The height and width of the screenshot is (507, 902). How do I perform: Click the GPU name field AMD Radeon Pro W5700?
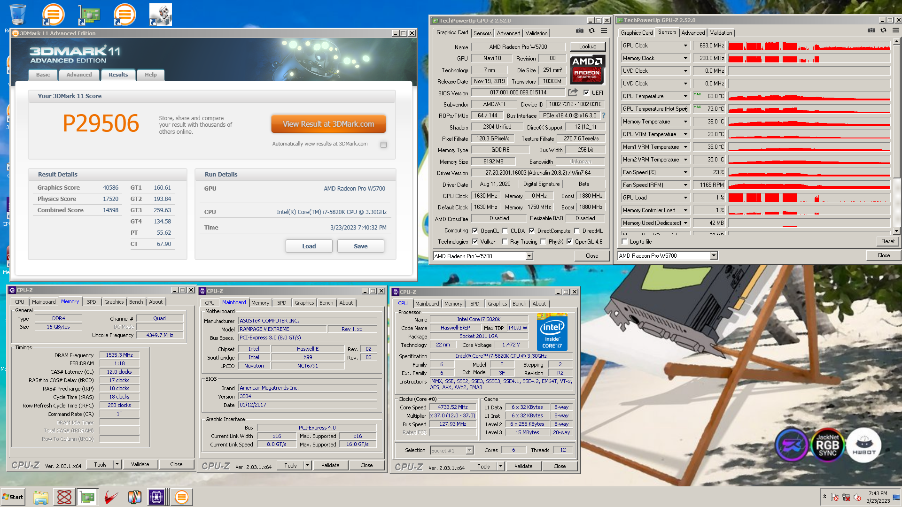(518, 47)
